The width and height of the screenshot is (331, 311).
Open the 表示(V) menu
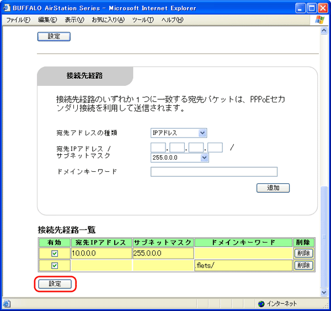74,20
